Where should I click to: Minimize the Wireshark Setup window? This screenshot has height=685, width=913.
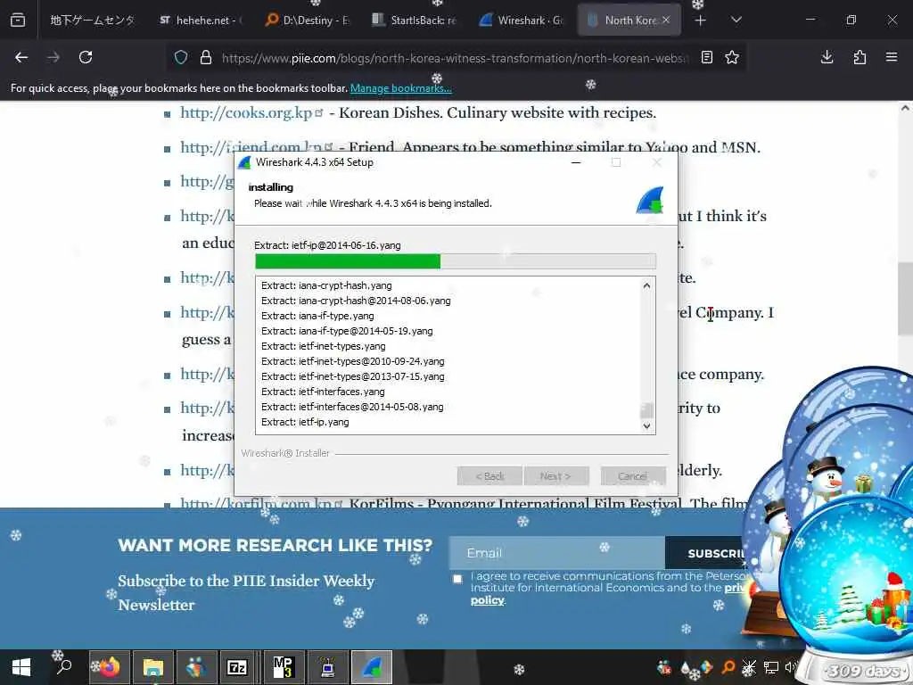[576, 162]
